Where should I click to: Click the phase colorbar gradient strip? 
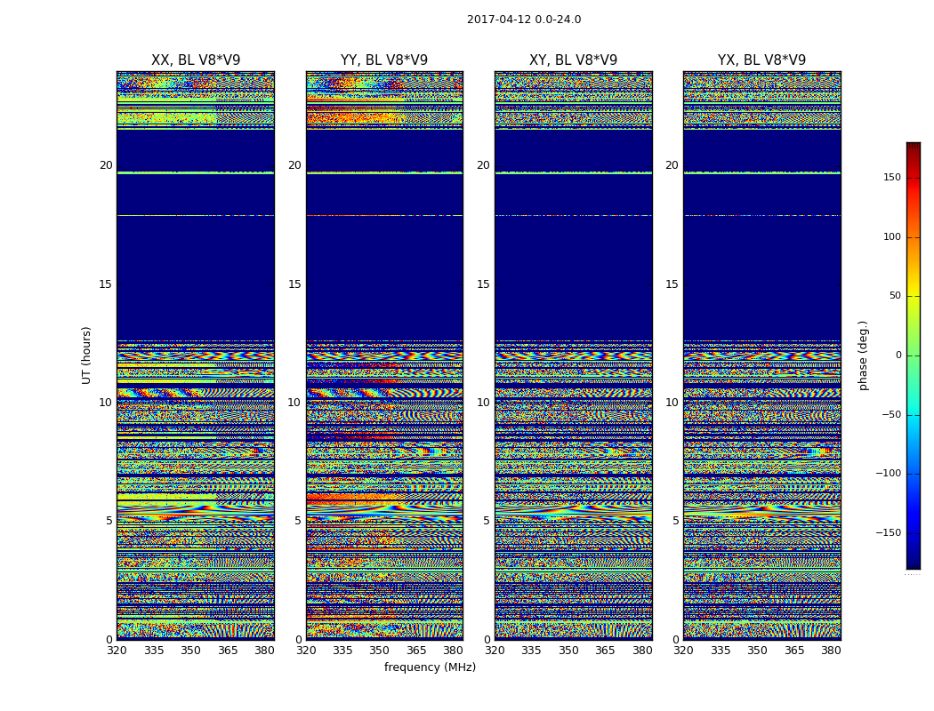(x=914, y=355)
